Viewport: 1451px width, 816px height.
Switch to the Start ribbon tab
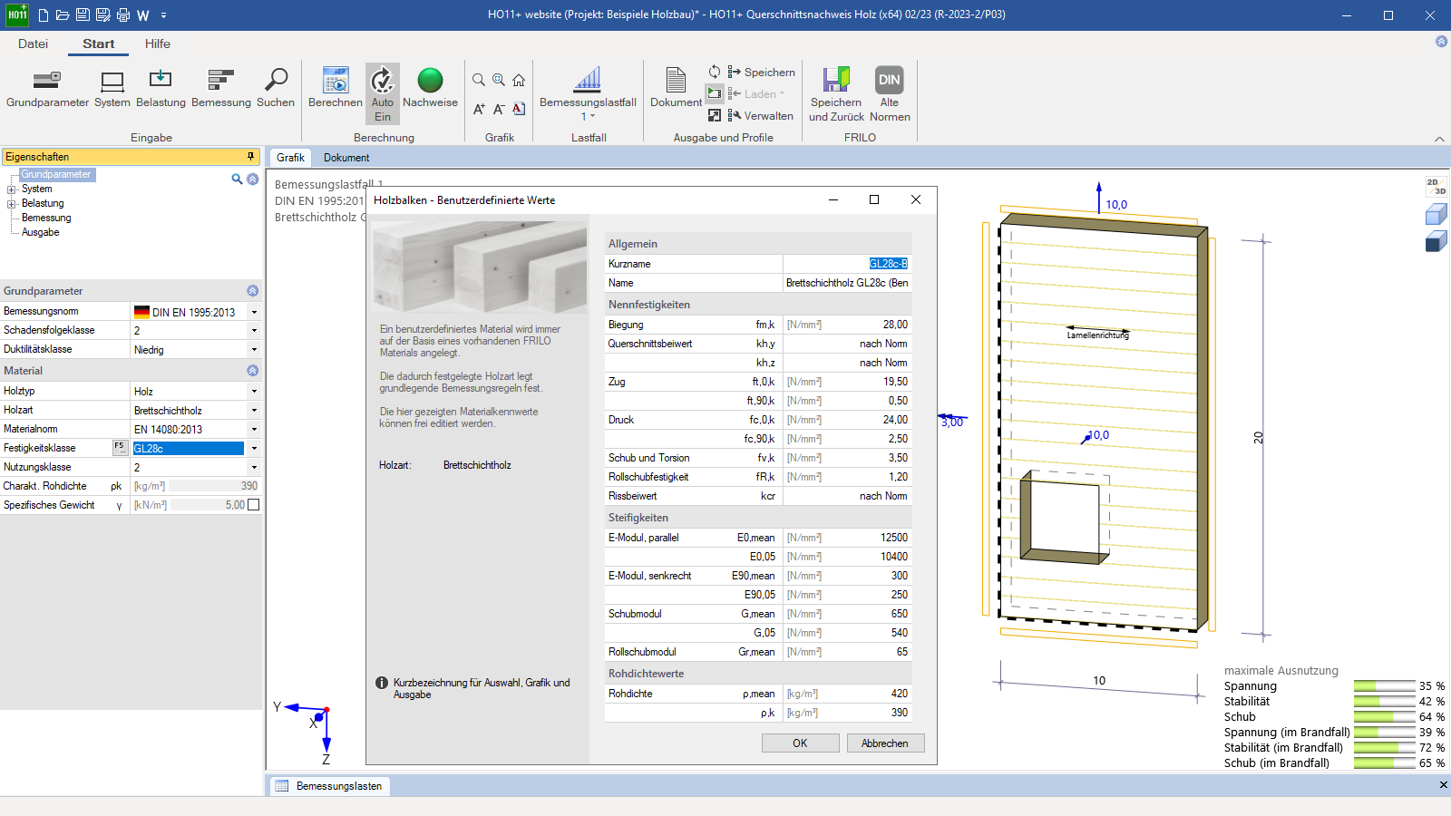(x=98, y=44)
